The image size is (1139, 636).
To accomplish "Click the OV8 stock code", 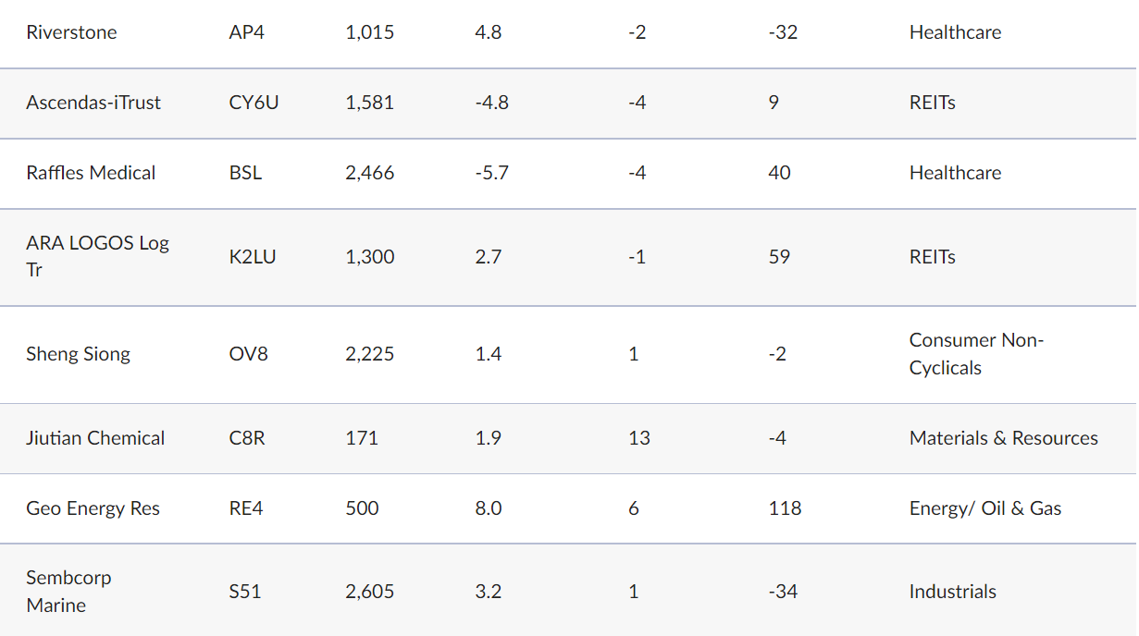I will coord(248,354).
